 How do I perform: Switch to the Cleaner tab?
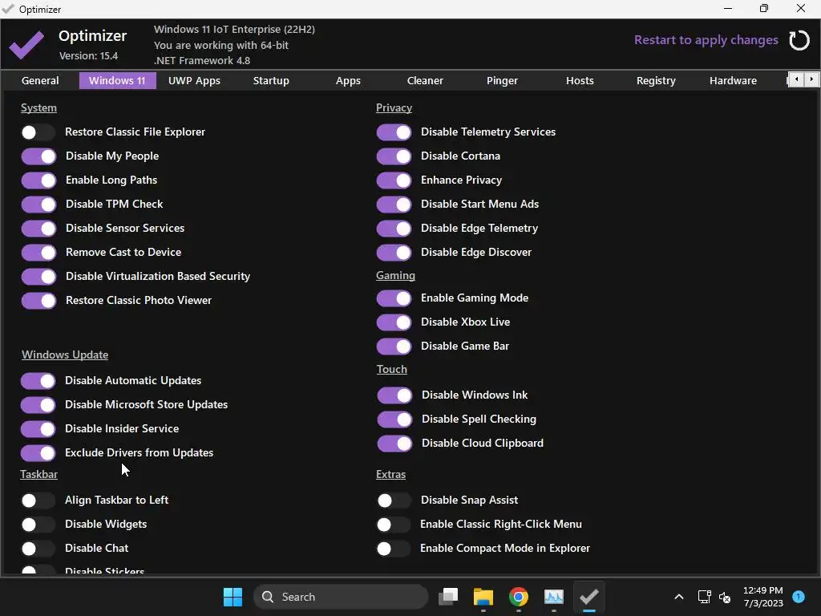[425, 81]
